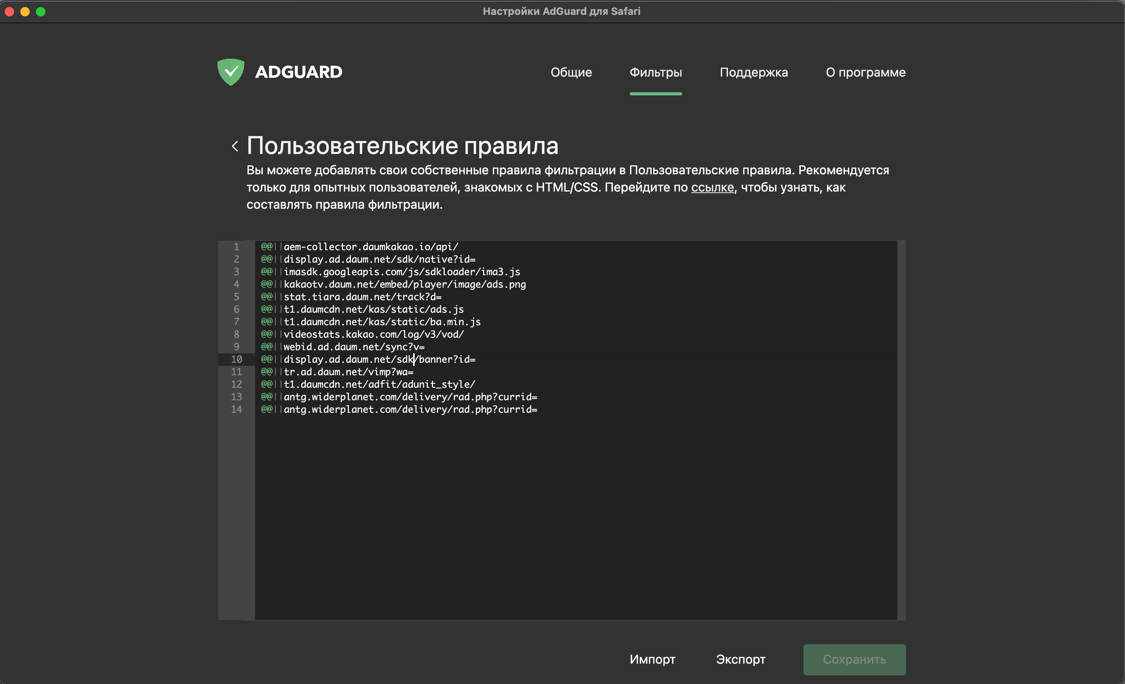Screen dimensions: 1125x684
Task: Click line number 10 in the gutter
Action: (236, 359)
